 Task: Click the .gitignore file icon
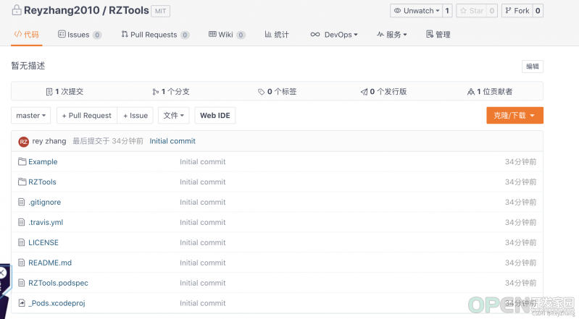click(x=22, y=202)
